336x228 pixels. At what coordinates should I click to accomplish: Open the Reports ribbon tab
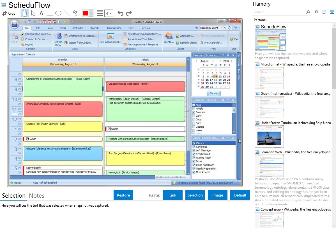click(x=95, y=28)
